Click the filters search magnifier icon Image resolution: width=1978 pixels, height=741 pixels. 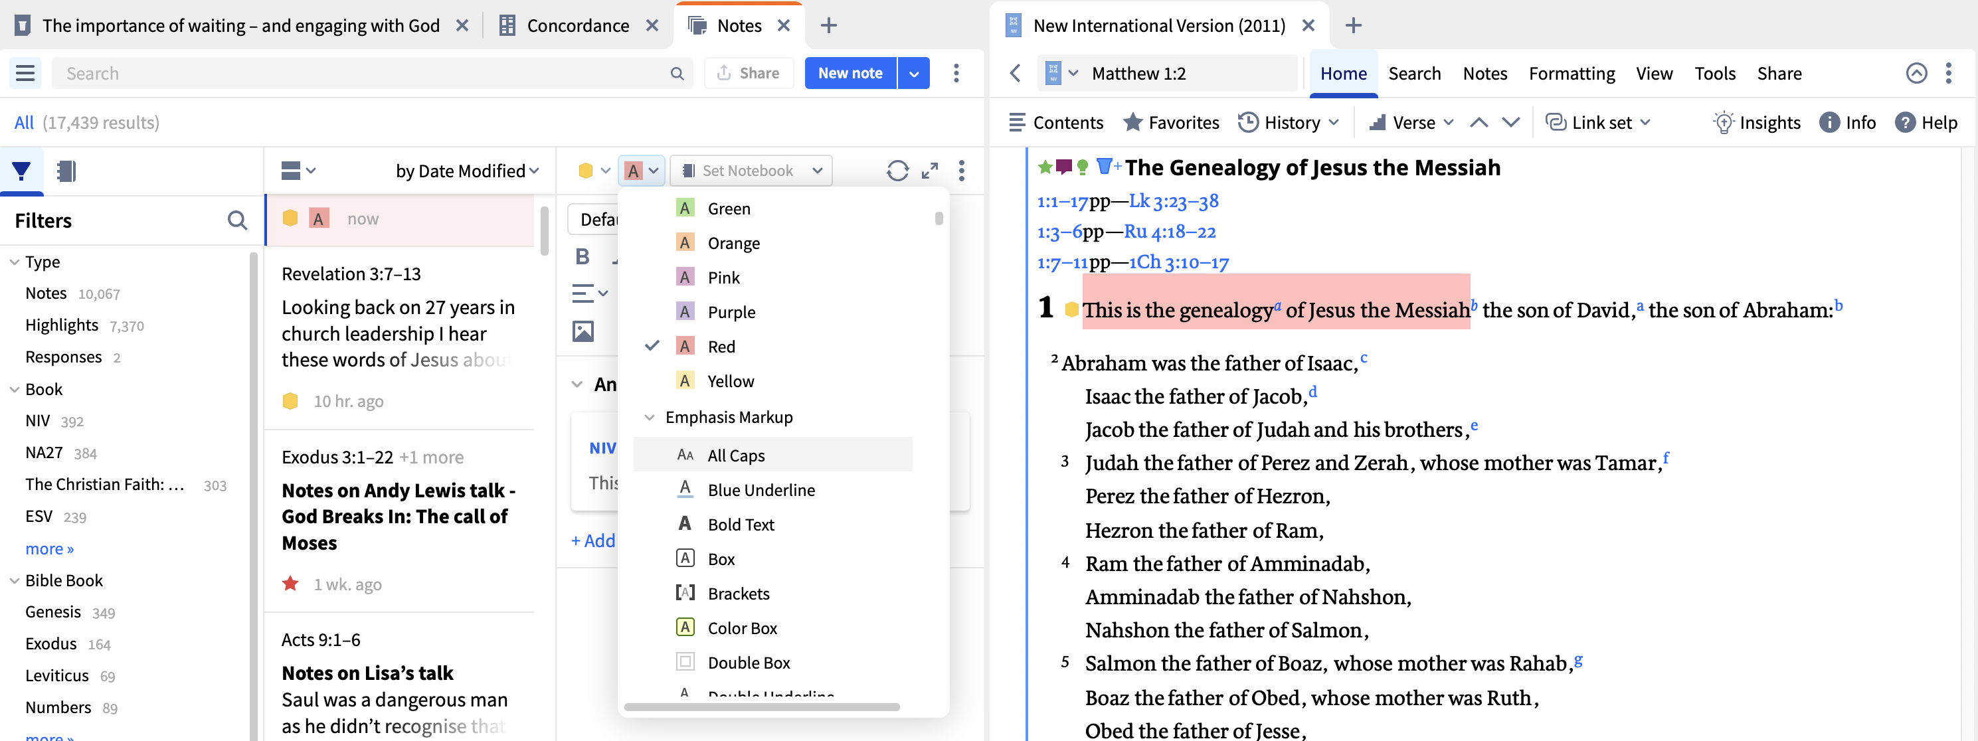pos(237,221)
